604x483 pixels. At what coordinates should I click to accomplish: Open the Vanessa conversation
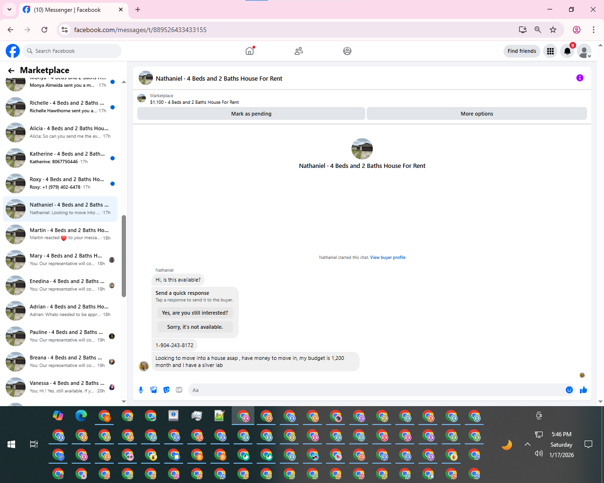pos(60,387)
